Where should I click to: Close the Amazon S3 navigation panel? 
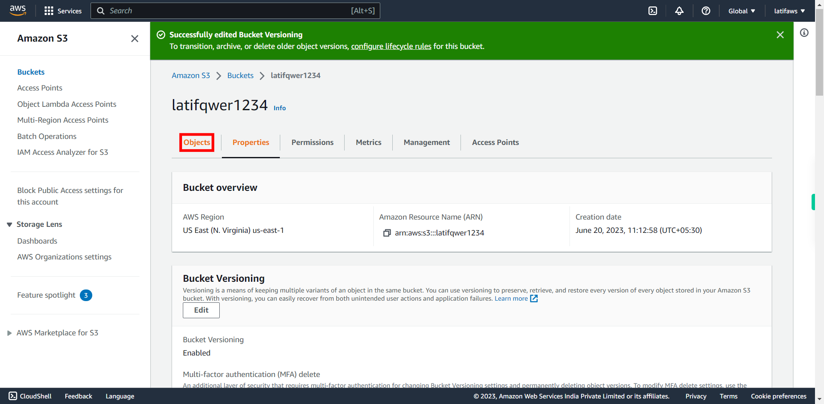(135, 39)
